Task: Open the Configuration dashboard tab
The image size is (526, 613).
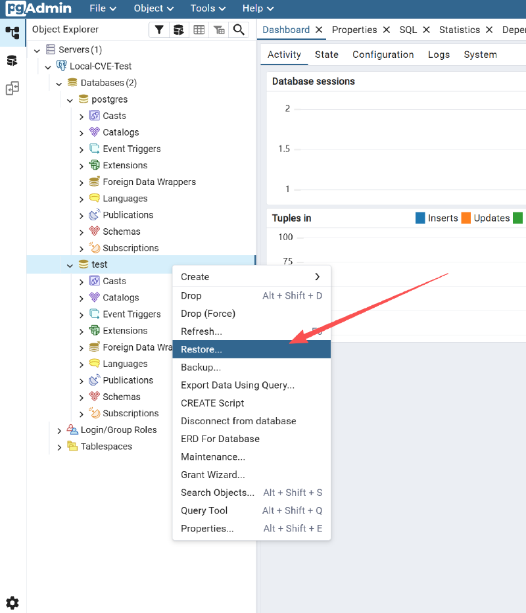Action: [383, 55]
